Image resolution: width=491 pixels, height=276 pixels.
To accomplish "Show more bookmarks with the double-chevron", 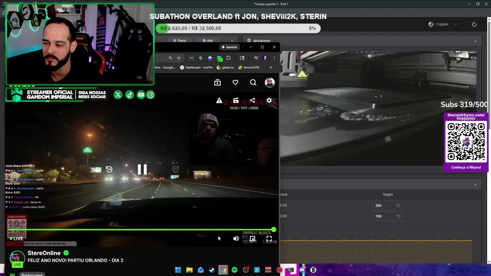I will [x=270, y=67].
